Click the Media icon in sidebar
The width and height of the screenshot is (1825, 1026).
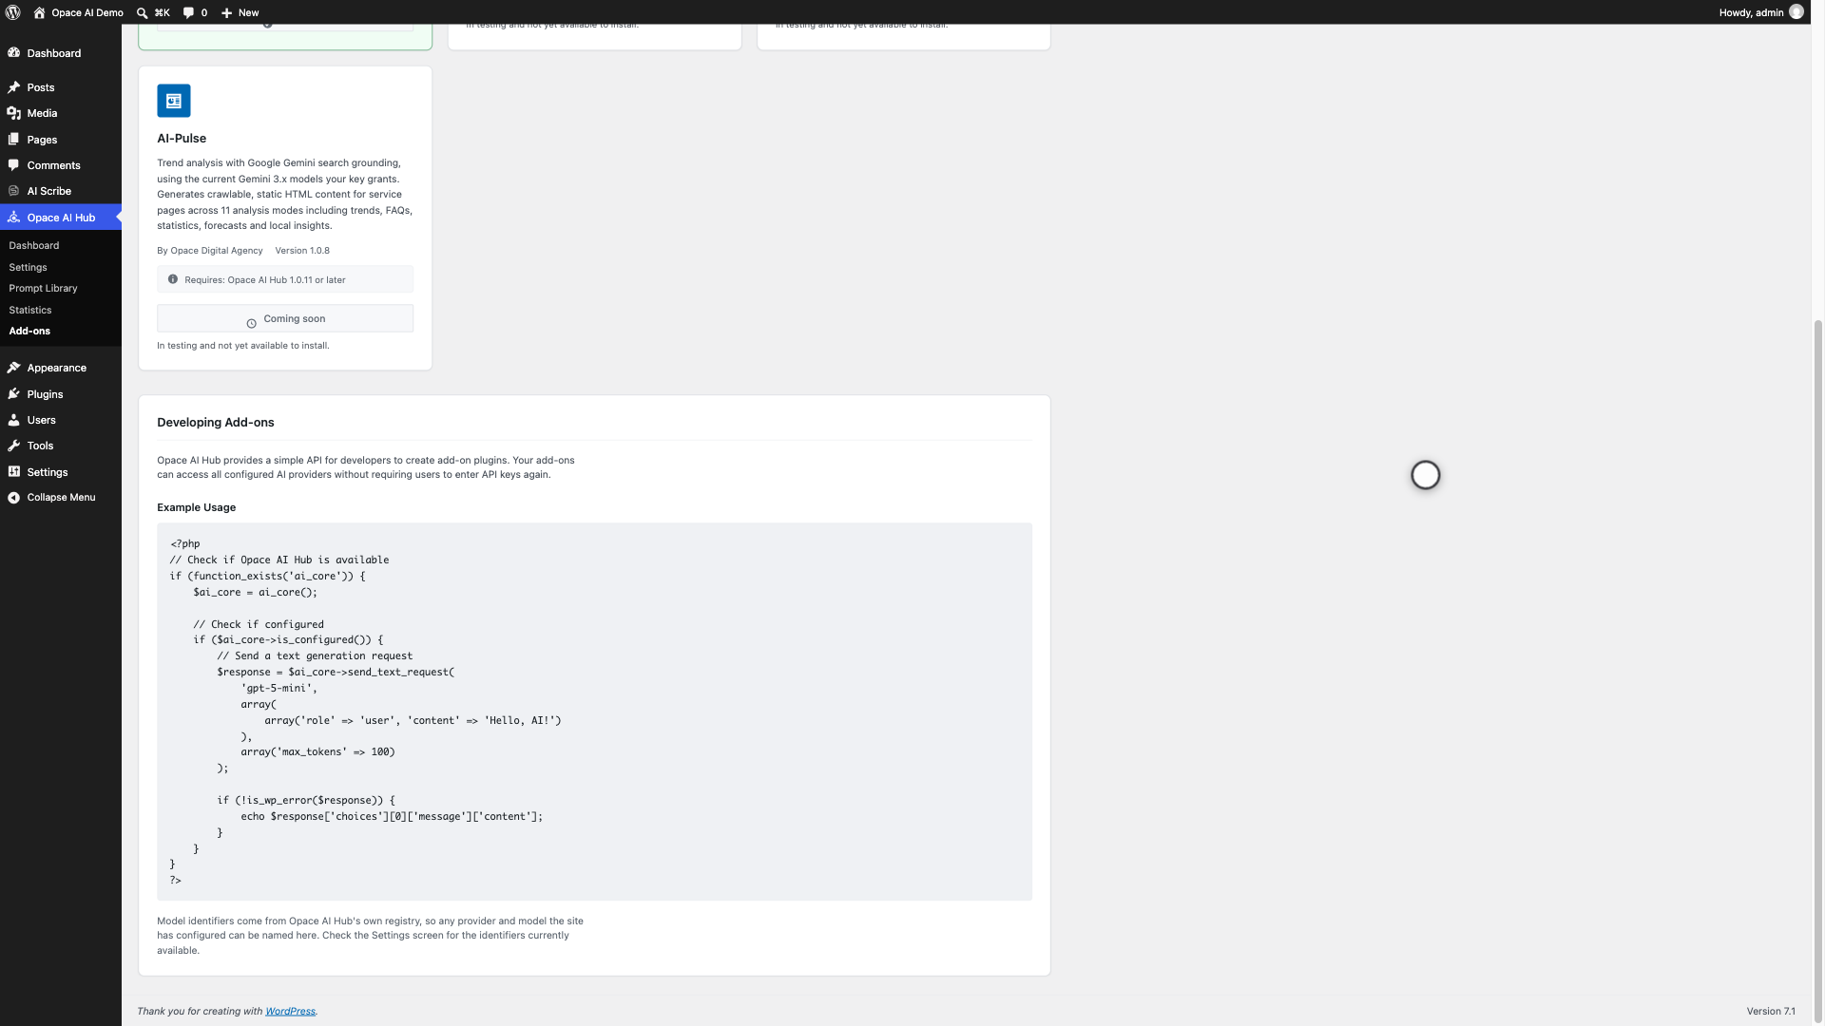[14, 113]
